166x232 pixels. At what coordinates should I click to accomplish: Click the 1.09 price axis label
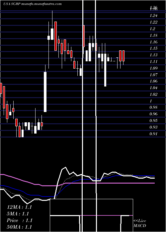tap(153, 68)
